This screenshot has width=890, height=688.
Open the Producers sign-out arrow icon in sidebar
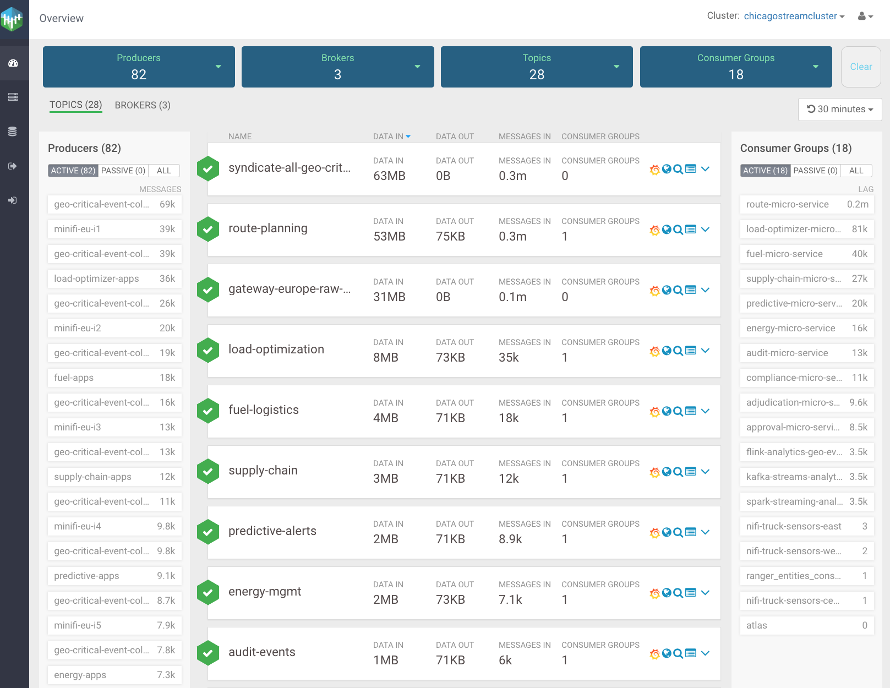(13, 166)
